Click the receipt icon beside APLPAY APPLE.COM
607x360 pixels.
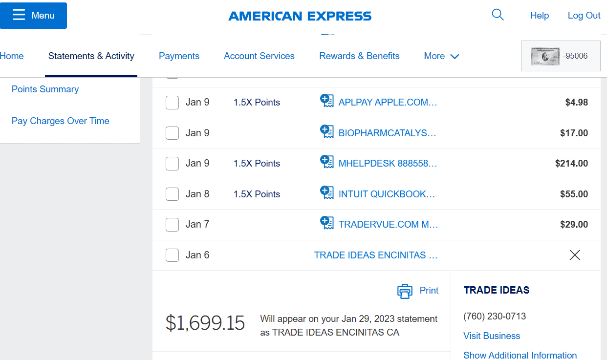pyautogui.click(x=327, y=101)
